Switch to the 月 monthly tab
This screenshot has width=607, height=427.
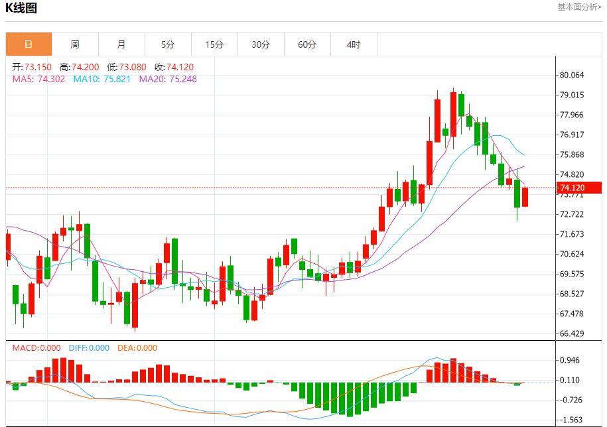coord(121,44)
